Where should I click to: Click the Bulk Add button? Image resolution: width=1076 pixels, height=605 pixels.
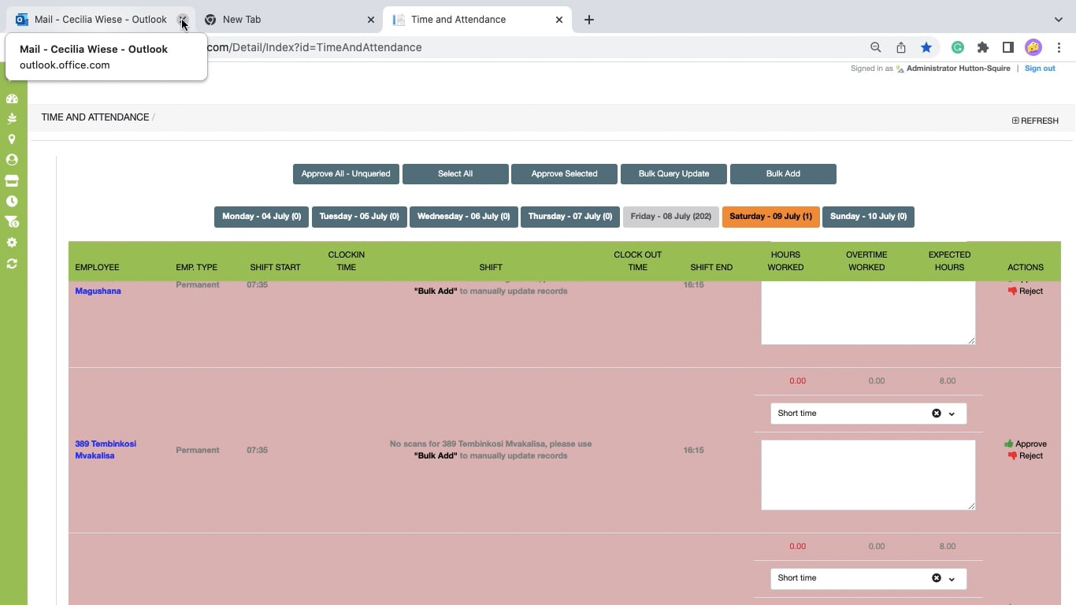coord(783,174)
